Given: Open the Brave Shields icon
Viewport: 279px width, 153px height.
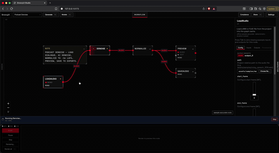Looking at the screenshot, I should coord(209,9).
